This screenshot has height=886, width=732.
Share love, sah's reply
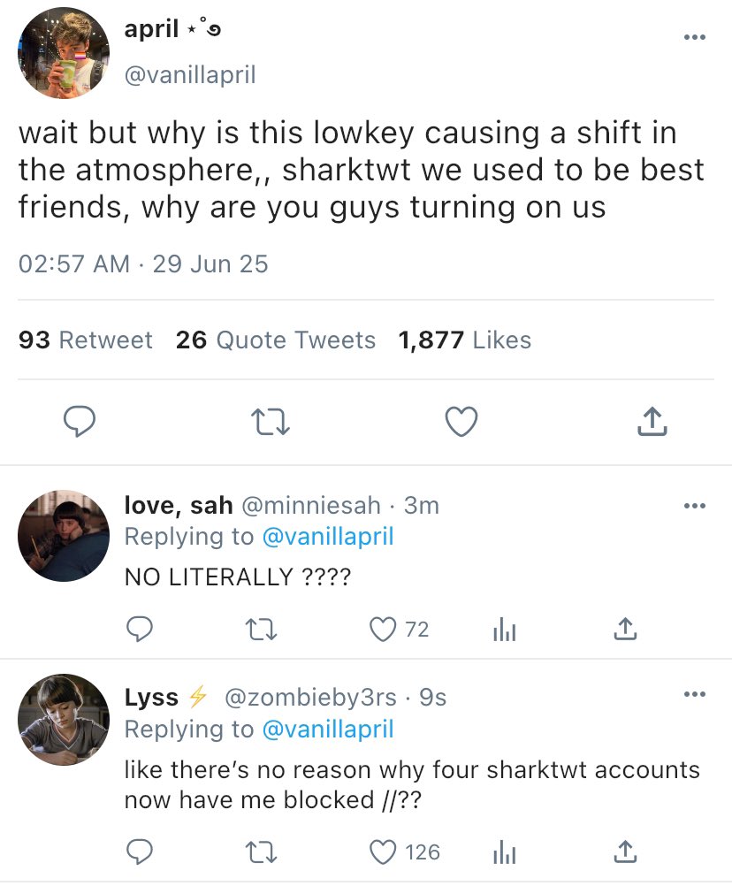(x=624, y=629)
